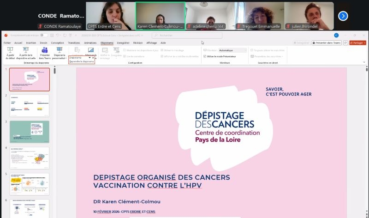
Task: Open the Moniteur Automatique combo box
Action: (232, 50)
